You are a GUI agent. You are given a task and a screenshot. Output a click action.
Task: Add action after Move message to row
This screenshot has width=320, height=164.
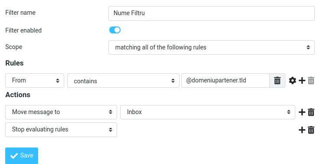pyautogui.click(x=302, y=112)
